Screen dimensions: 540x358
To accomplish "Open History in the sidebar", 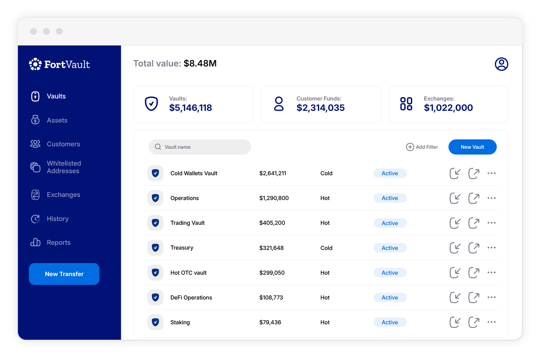I will (50, 219).
